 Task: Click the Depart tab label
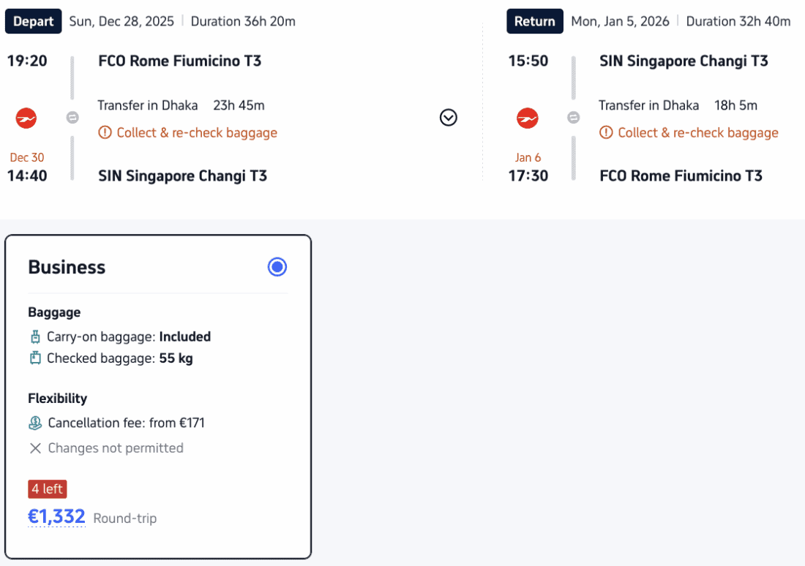pos(34,21)
